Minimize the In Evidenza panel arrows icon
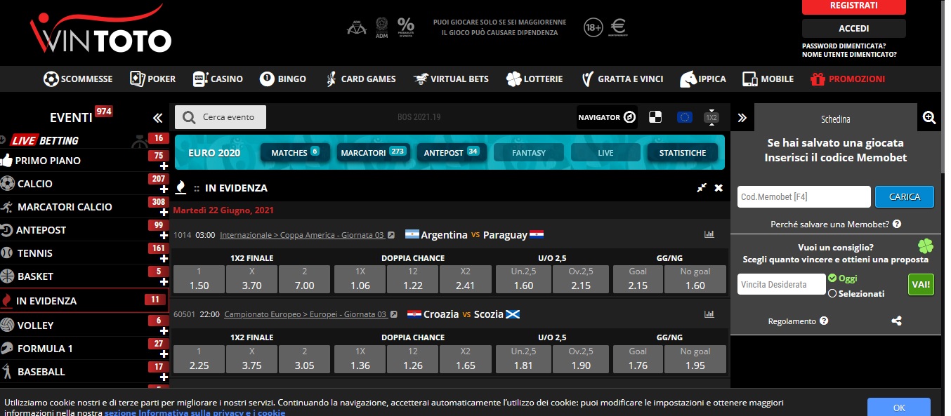951x416 pixels. [702, 188]
